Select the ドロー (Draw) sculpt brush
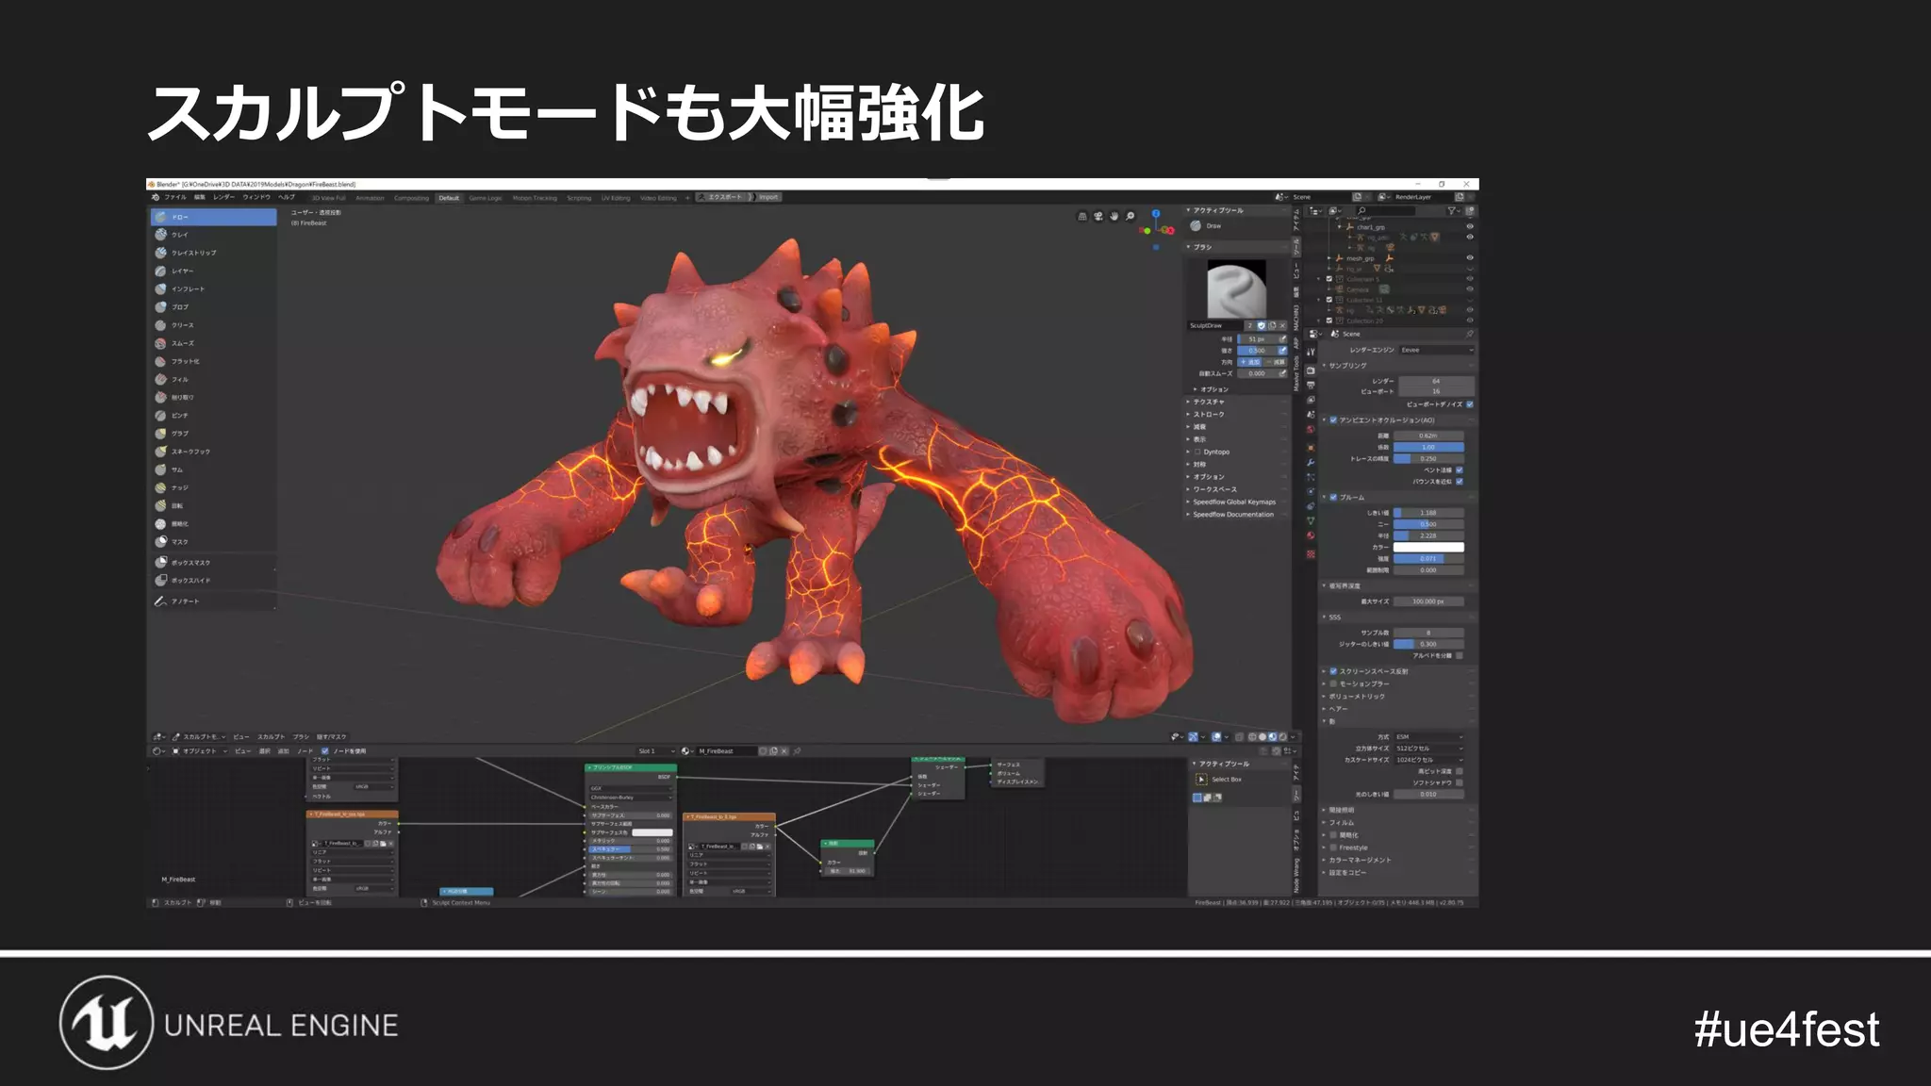This screenshot has width=1931, height=1086. click(x=213, y=217)
